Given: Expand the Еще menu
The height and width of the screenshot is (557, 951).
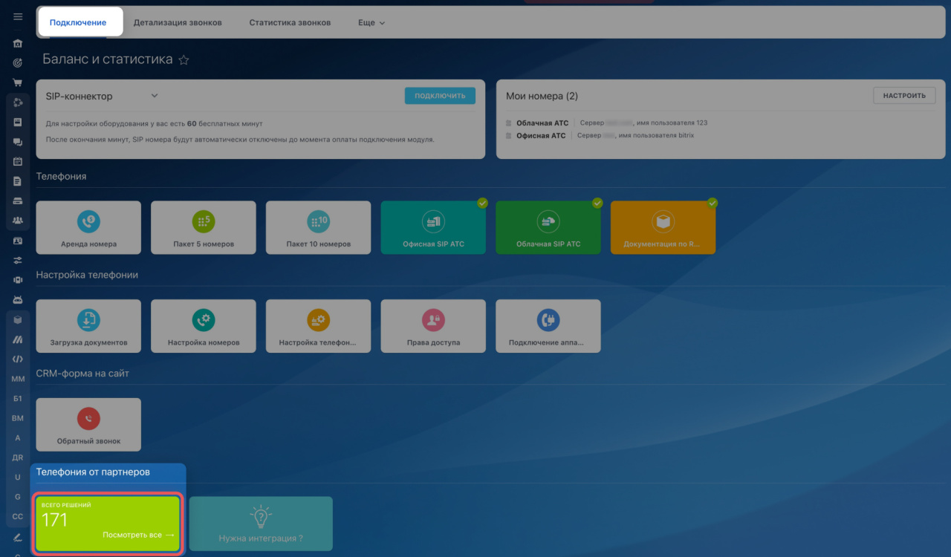Looking at the screenshot, I should click(x=371, y=23).
